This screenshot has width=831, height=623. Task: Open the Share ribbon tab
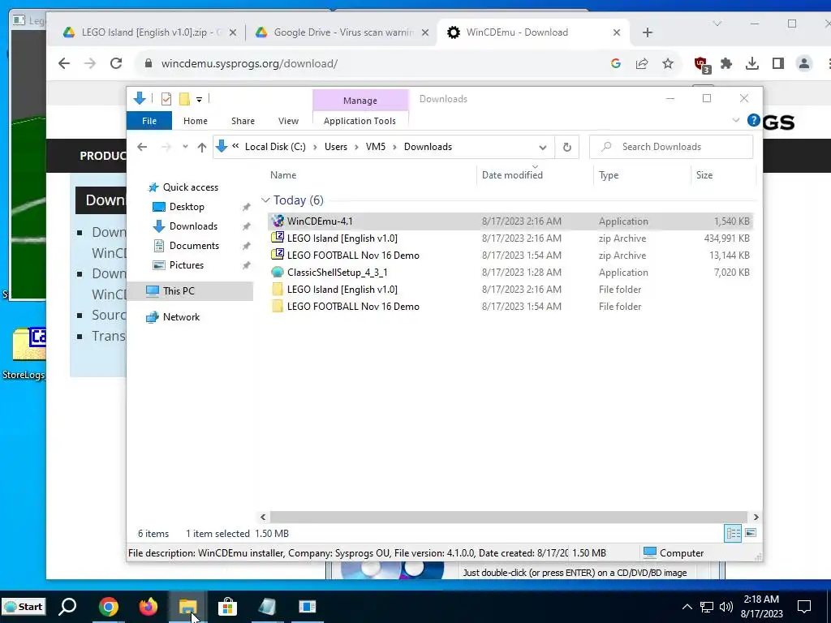(x=243, y=121)
